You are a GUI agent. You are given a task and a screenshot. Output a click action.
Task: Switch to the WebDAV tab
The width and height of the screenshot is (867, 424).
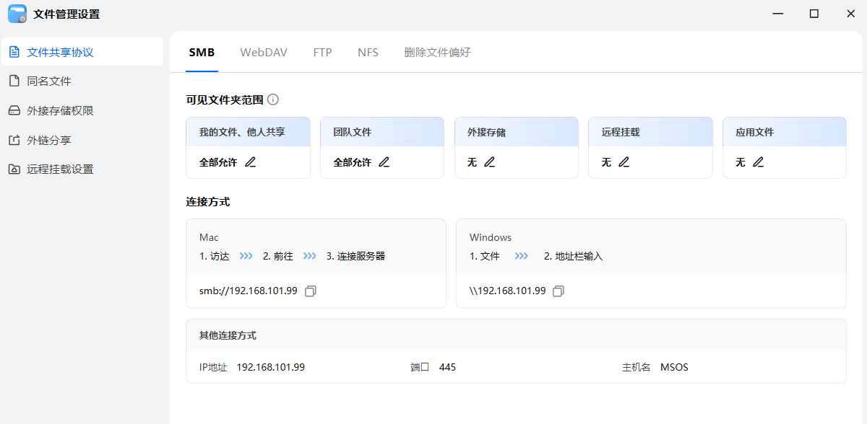tap(264, 53)
